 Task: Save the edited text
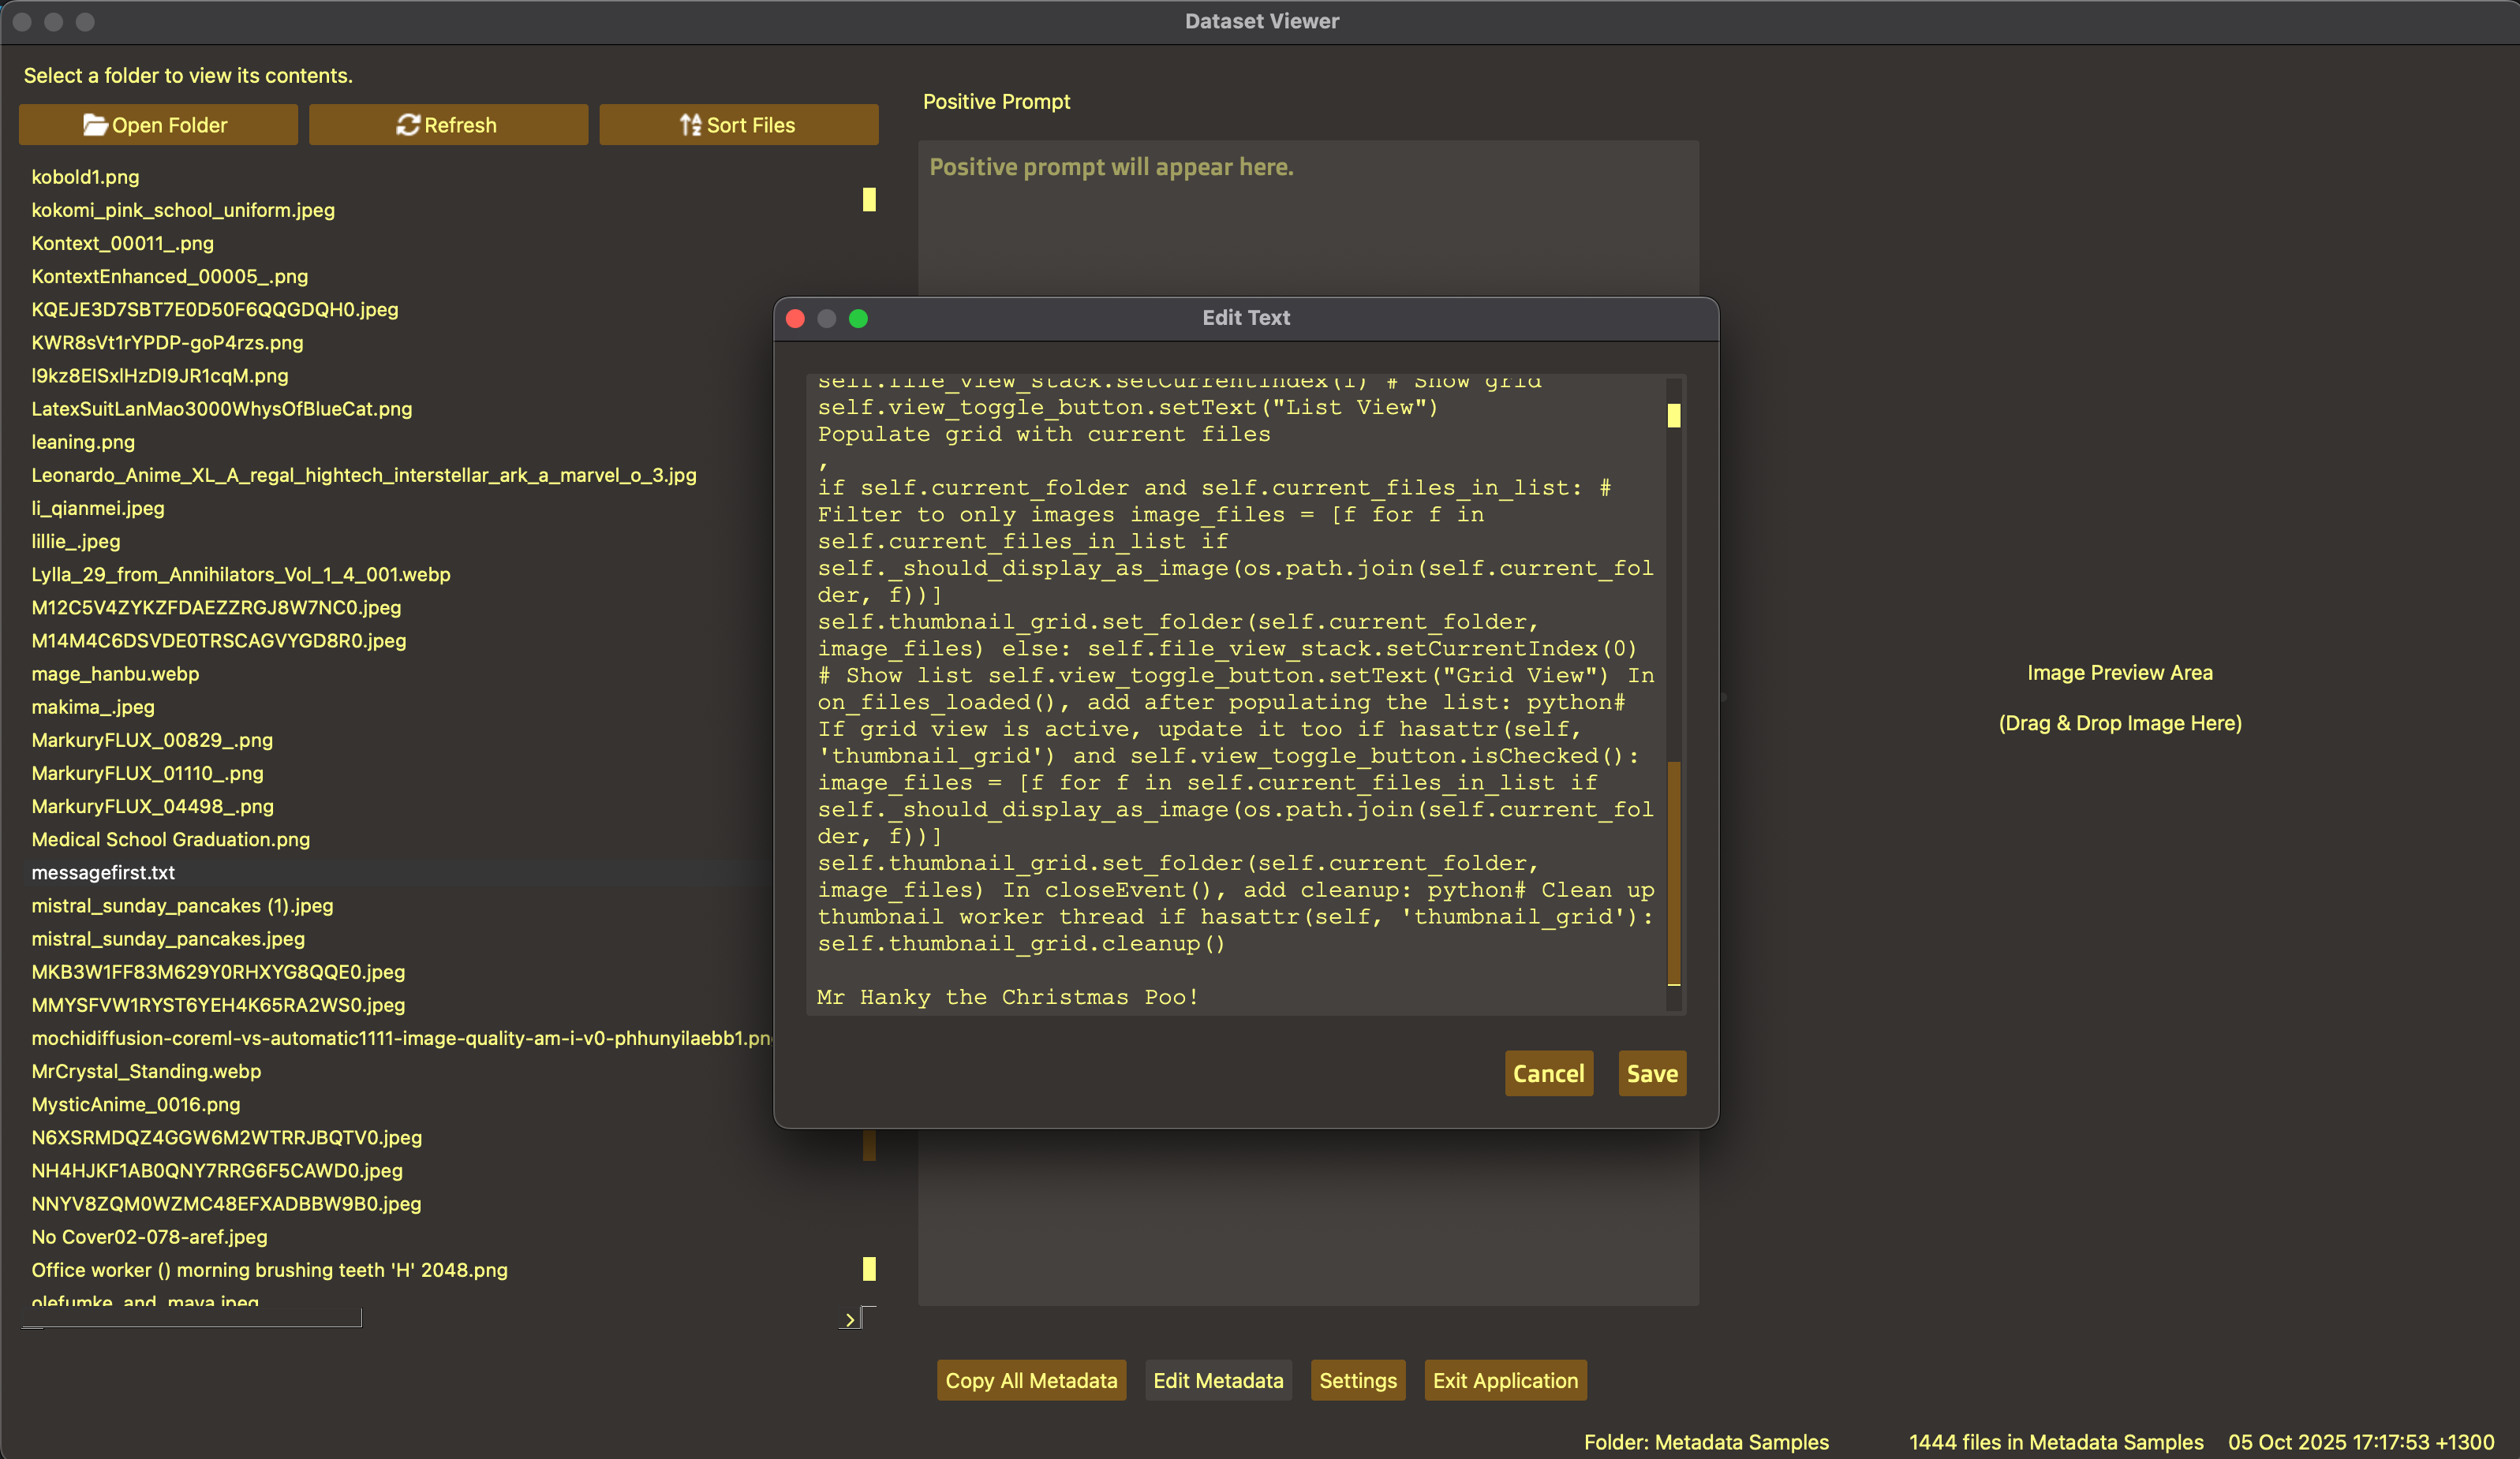(x=1651, y=1073)
